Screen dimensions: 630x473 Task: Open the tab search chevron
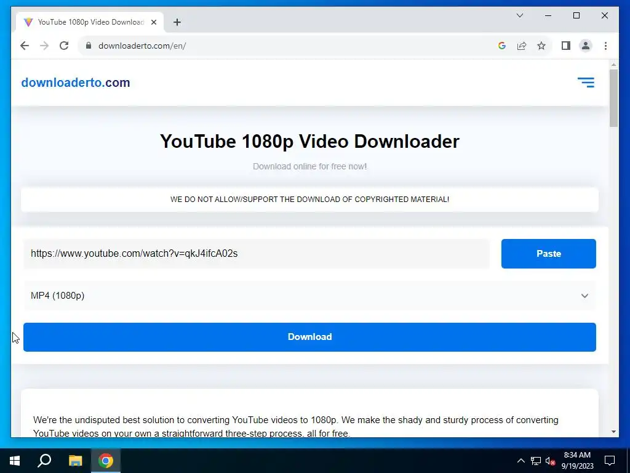[x=520, y=15]
